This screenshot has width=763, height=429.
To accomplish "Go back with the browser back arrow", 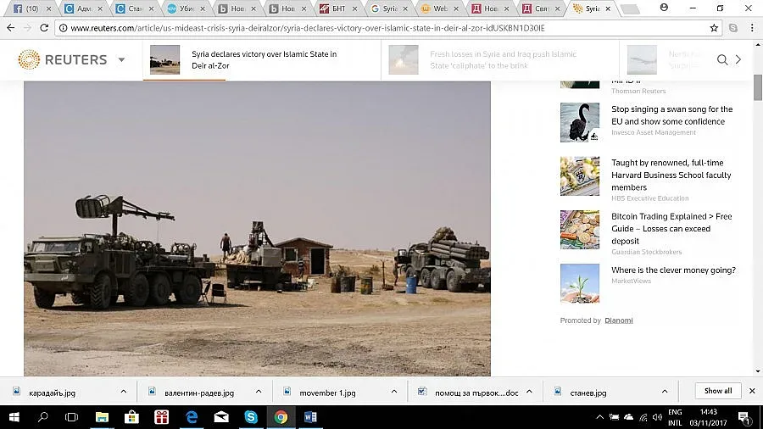I will 10,28.
